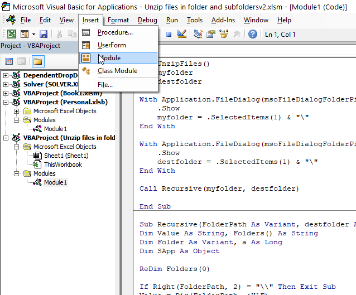
Task: Click 'End Sub' line in code window
Action: (155, 206)
